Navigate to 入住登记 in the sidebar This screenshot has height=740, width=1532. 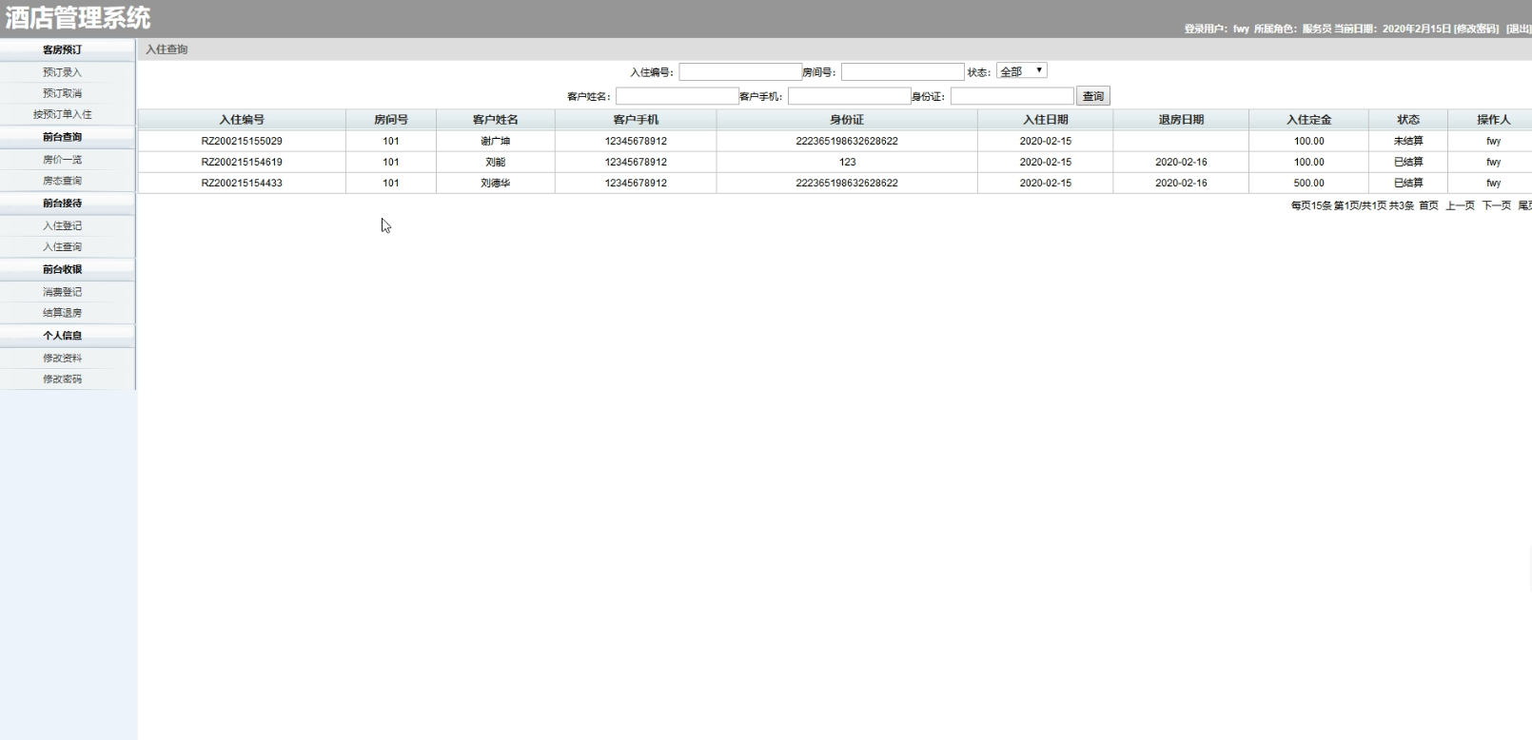tap(62, 225)
